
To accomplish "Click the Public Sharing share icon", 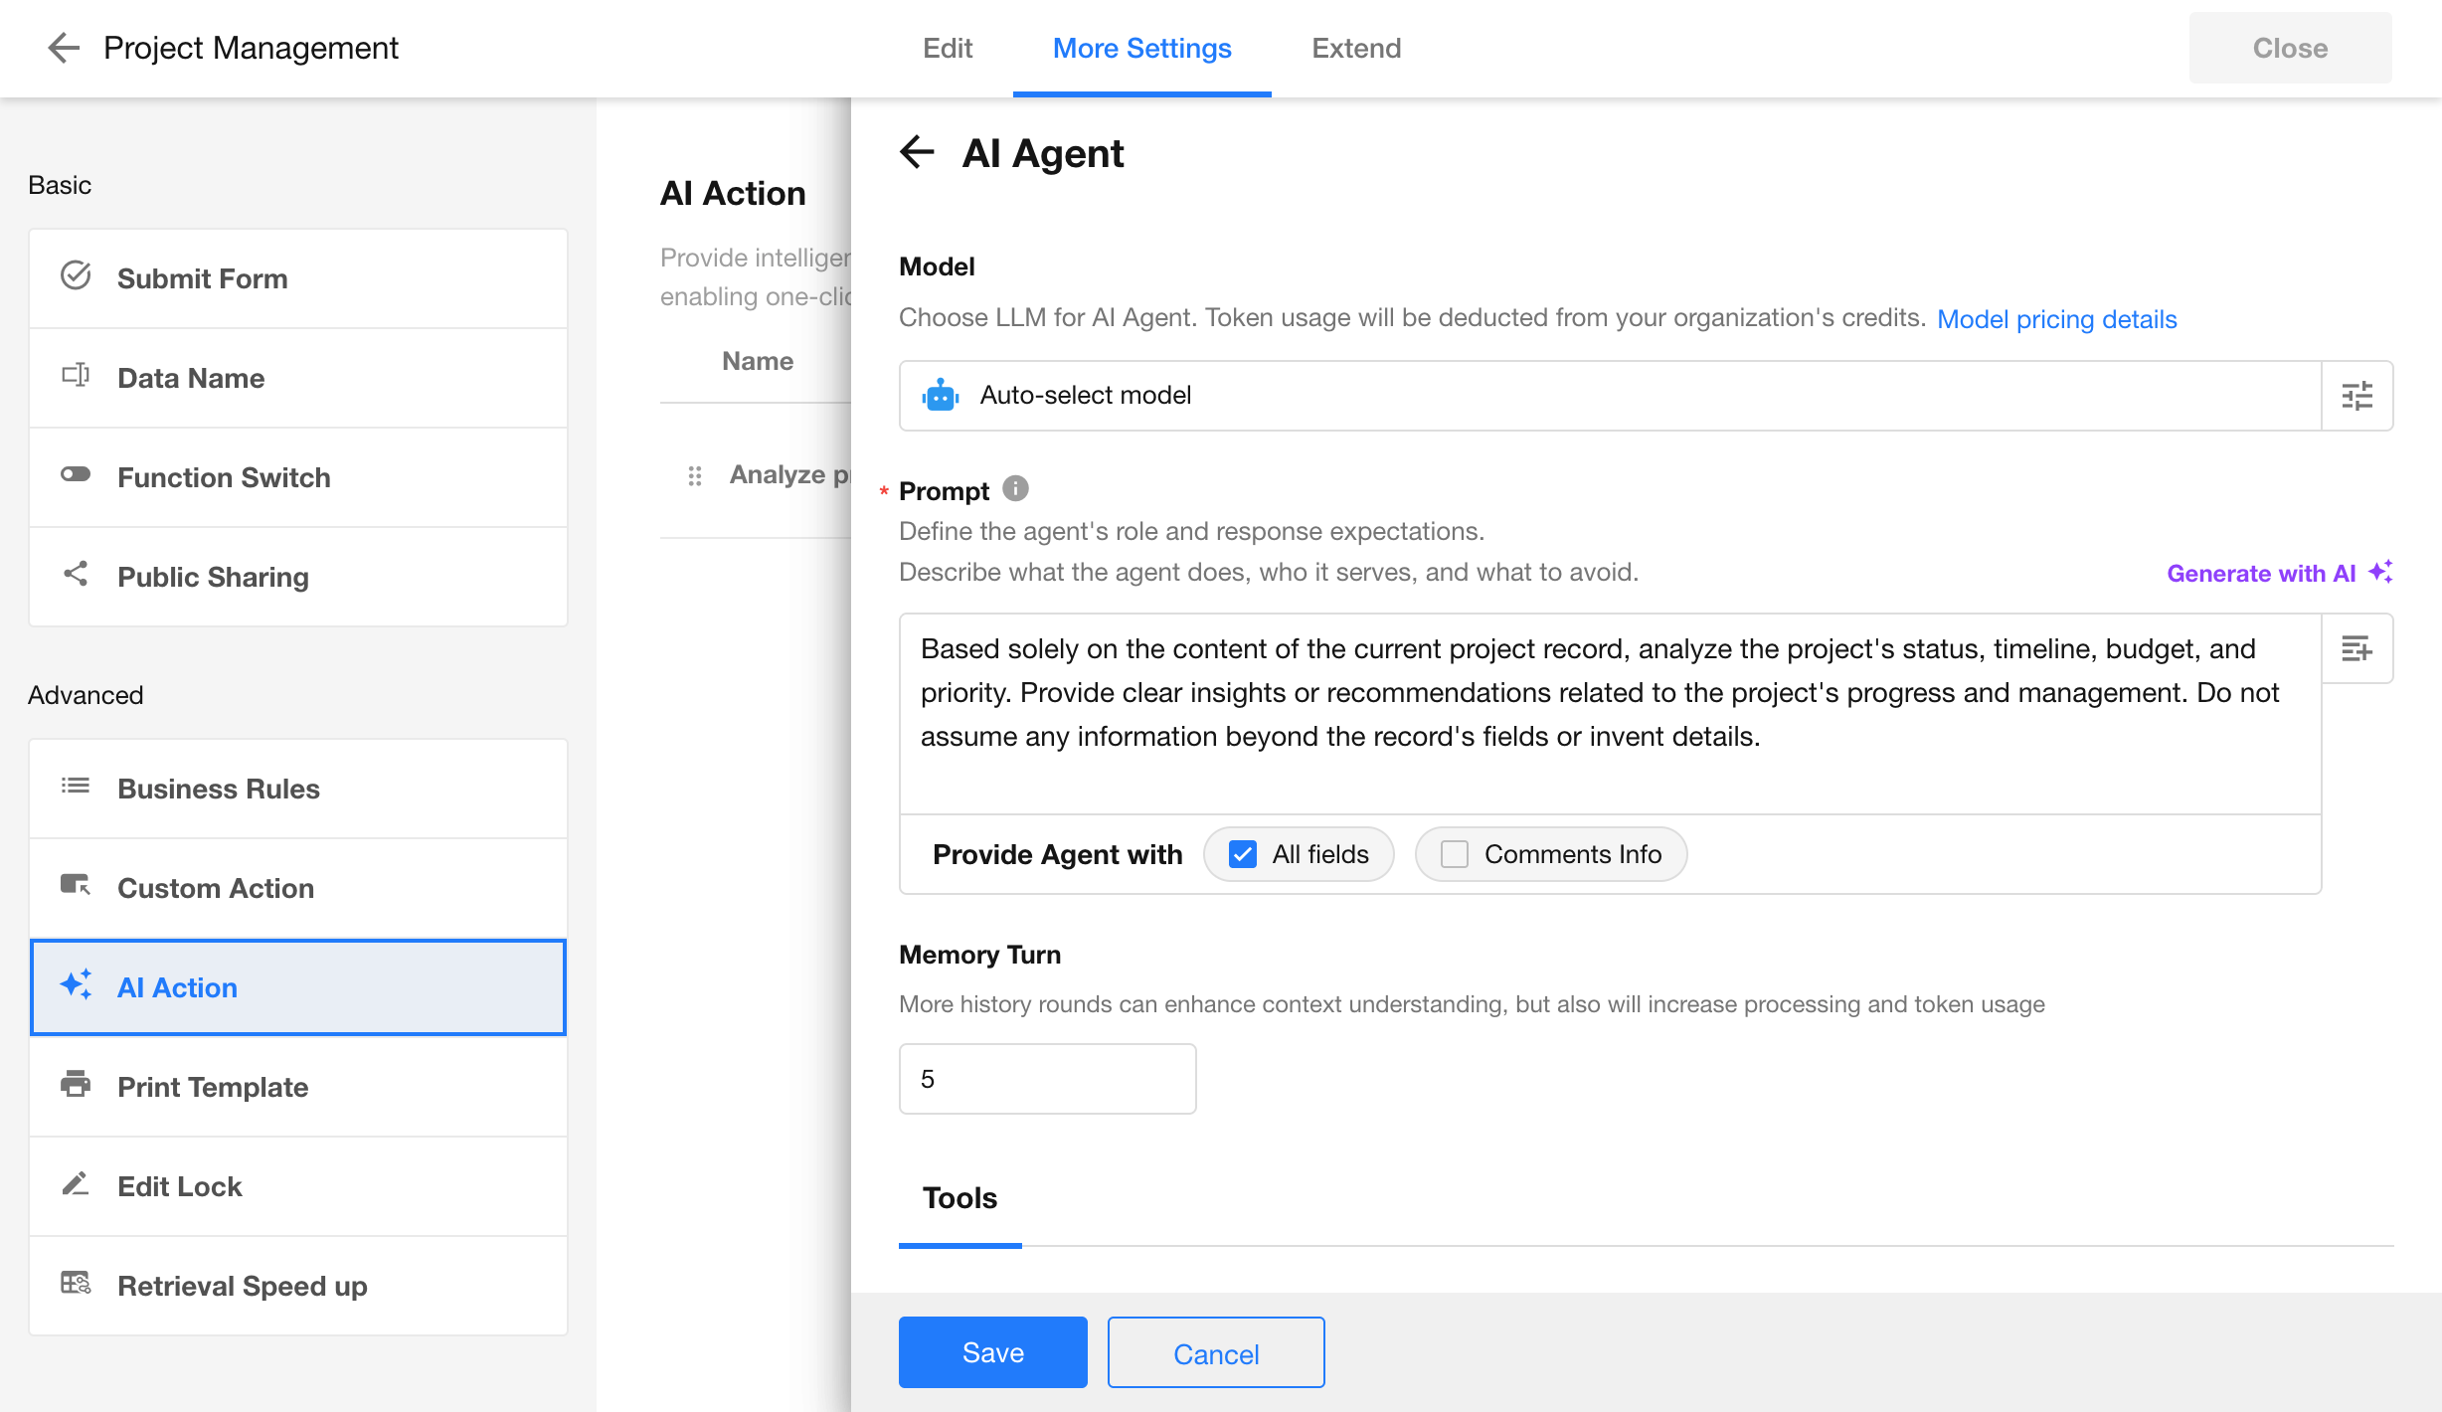I will pyautogui.click(x=76, y=574).
